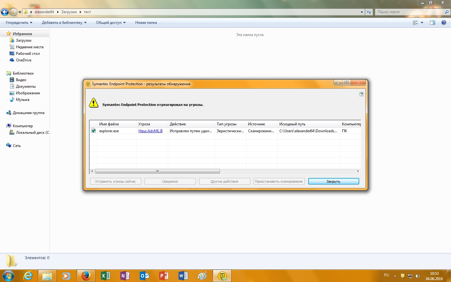This screenshot has width=451, height=282.
Task: Change view with the view icon
Action: tap(415, 23)
